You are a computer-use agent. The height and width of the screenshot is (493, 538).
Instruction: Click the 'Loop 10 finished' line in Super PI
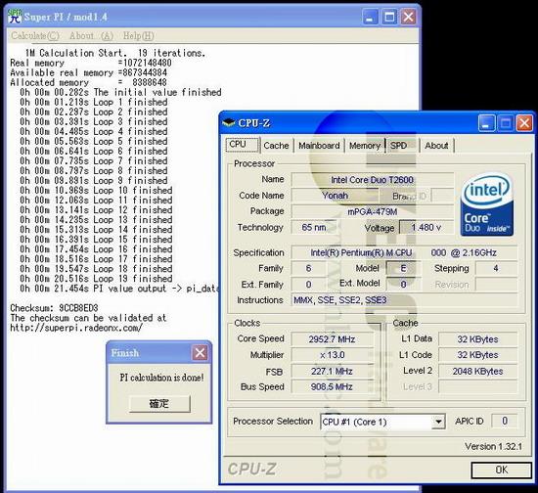[96, 190]
